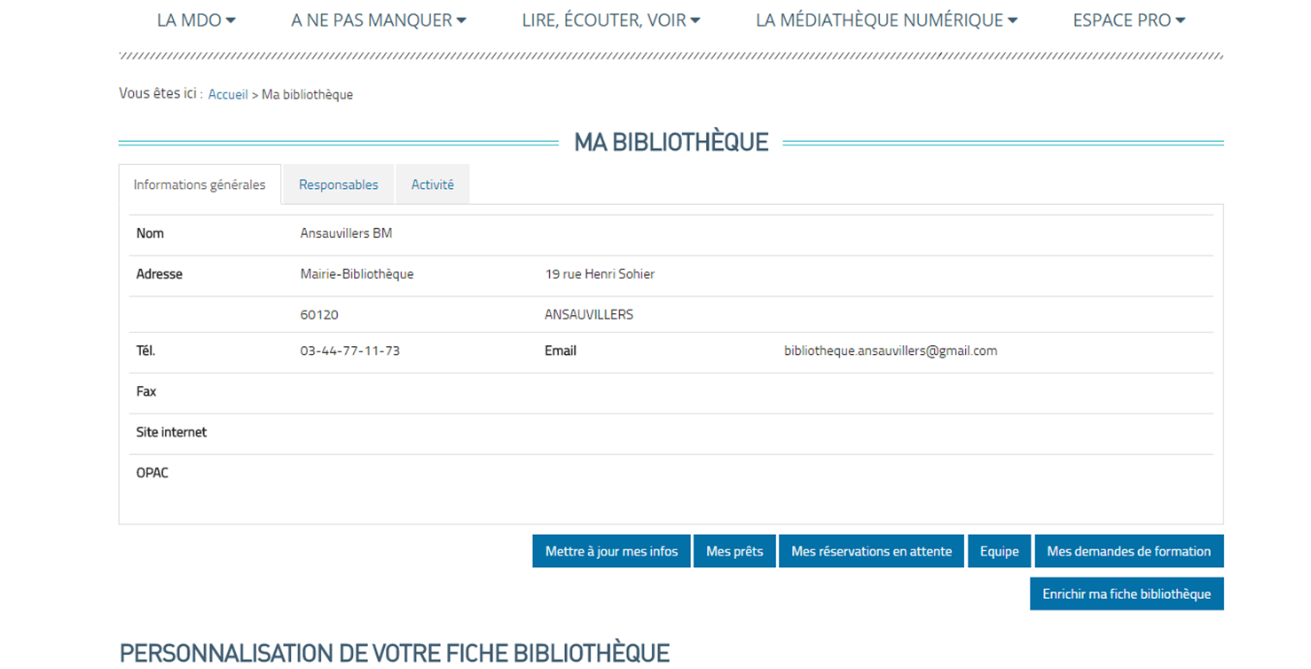Open the Equipe page
1311x669 pixels.
click(1000, 551)
